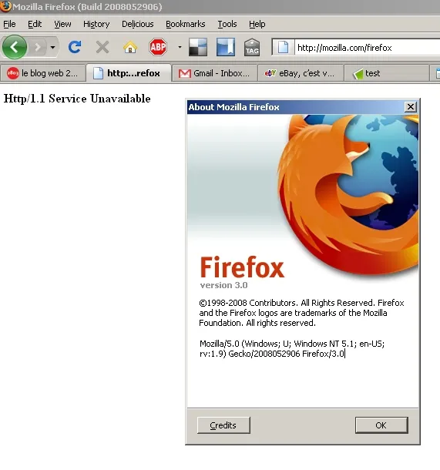Switch to the Gmail - Inbox tab

(214, 73)
